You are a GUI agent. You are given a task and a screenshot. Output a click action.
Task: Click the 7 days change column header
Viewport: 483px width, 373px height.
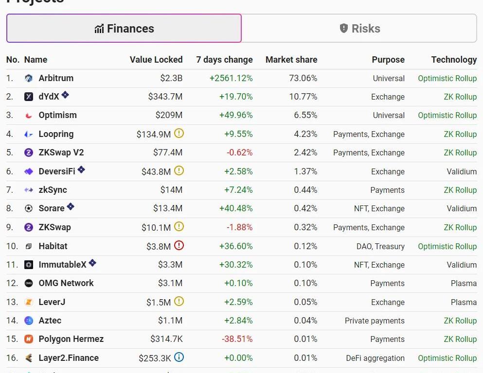tap(224, 60)
